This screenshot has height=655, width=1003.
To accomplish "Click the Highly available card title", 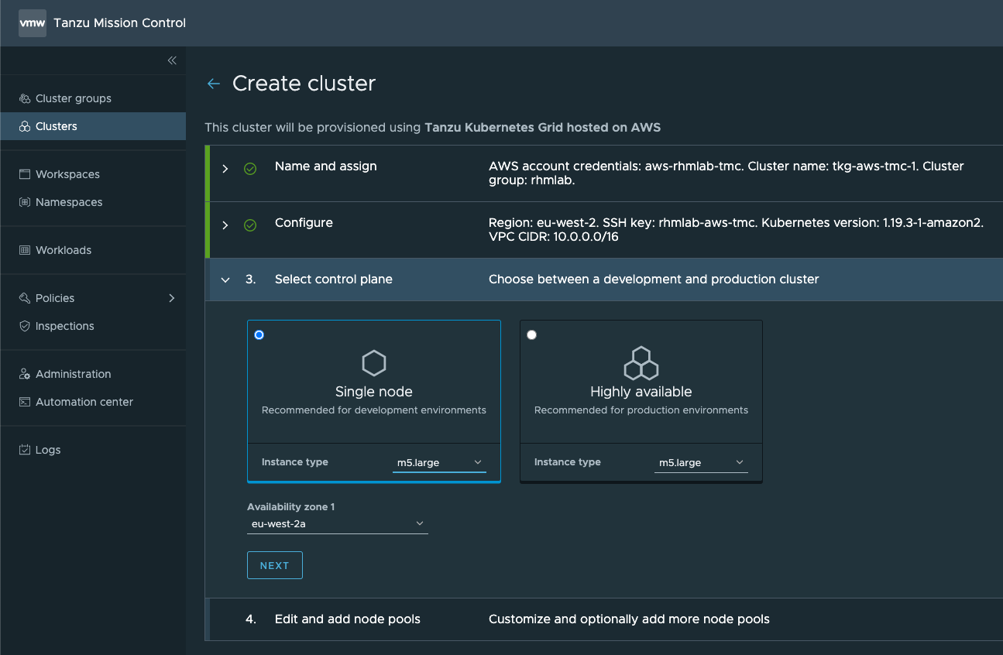I will pyautogui.click(x=641, y=392).
